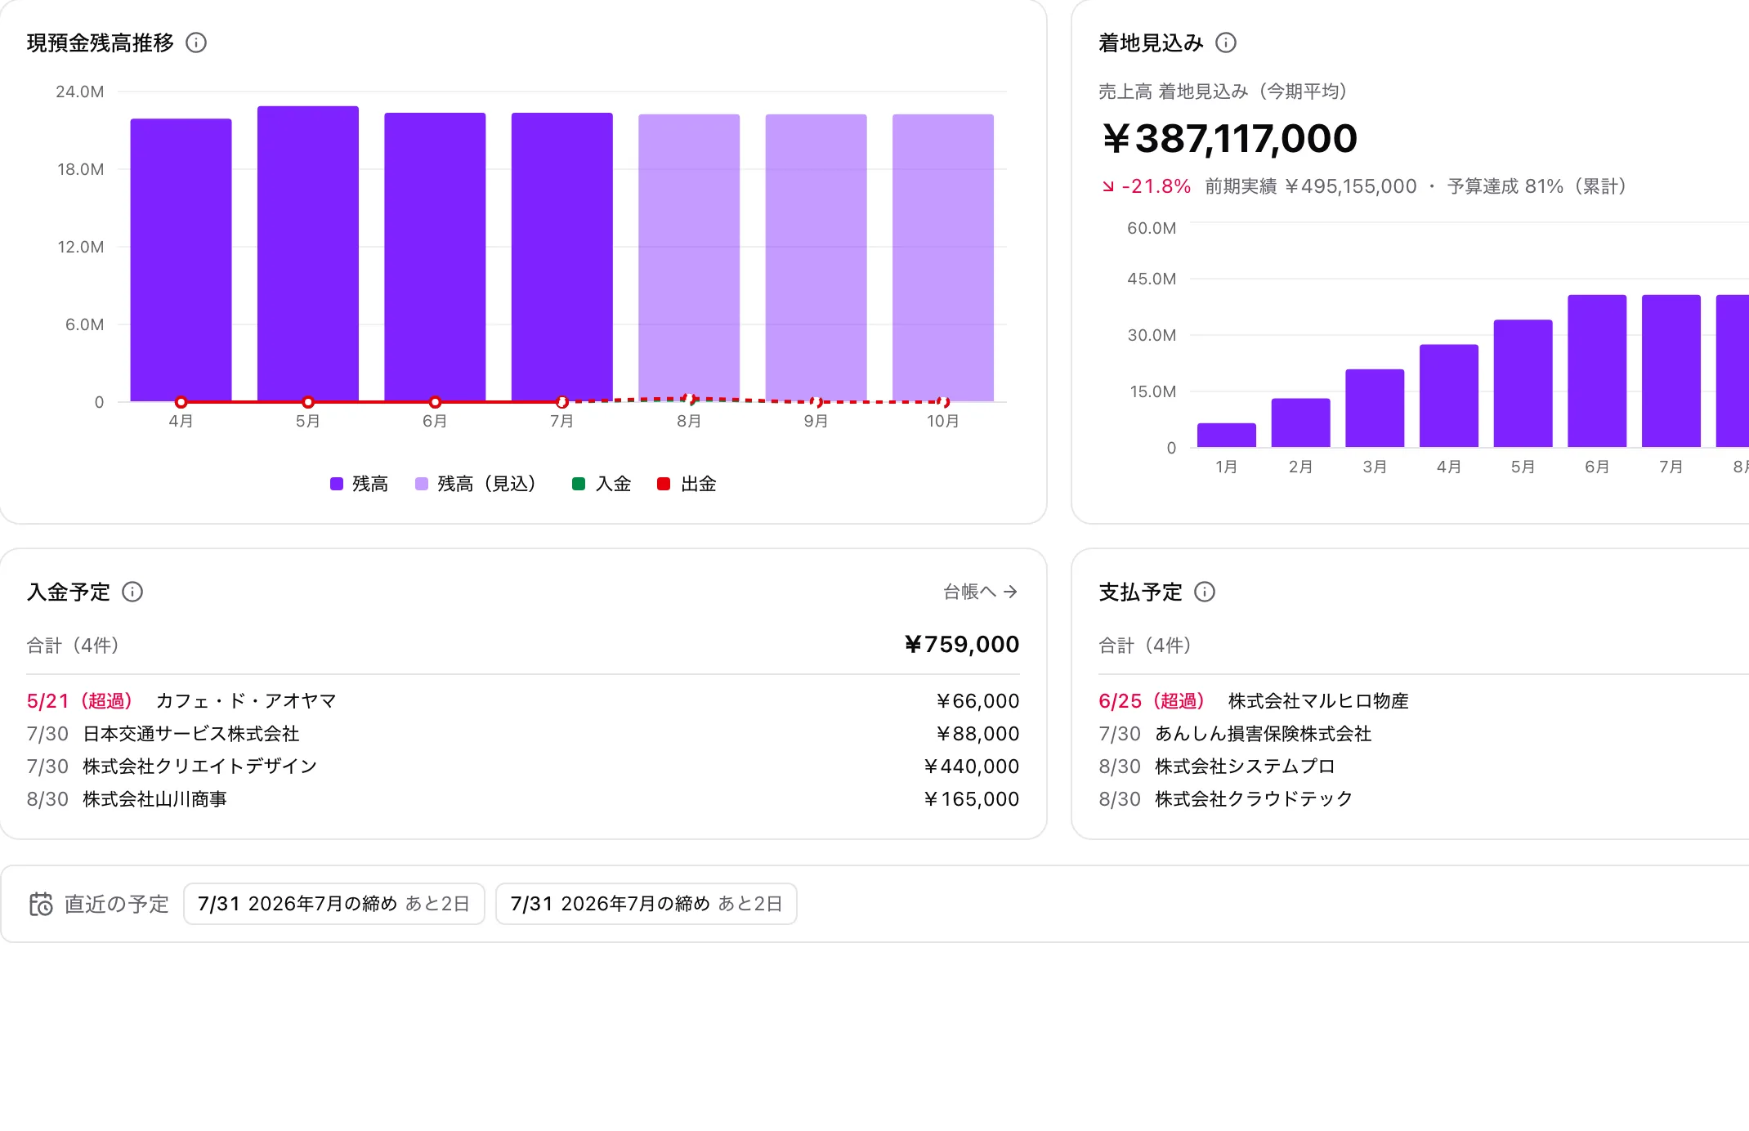Image resolution: width=1749 pixels, height=1131 pixels.
Task: Click 前期実績 ¥495,155,000 text
Action: coord(1311,186)
